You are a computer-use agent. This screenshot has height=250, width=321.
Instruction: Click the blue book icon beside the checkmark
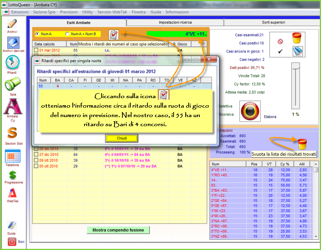(298, 51)
